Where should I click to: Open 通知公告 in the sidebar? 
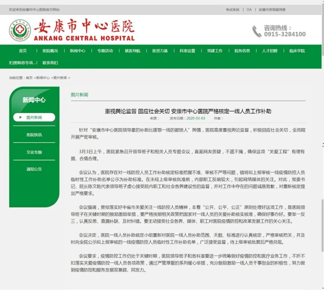click(34, 169)
